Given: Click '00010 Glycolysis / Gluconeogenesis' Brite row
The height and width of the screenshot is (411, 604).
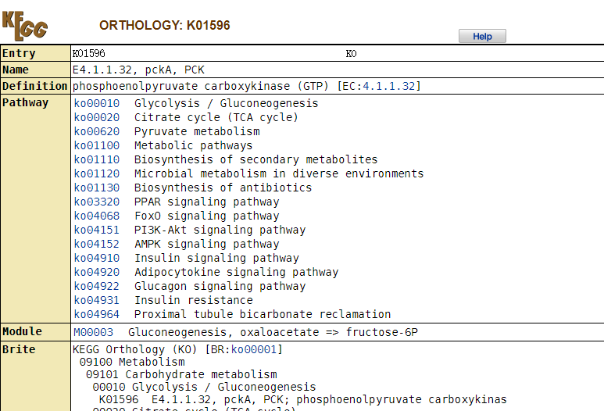Looking at the screenshot, I should 204,387.
